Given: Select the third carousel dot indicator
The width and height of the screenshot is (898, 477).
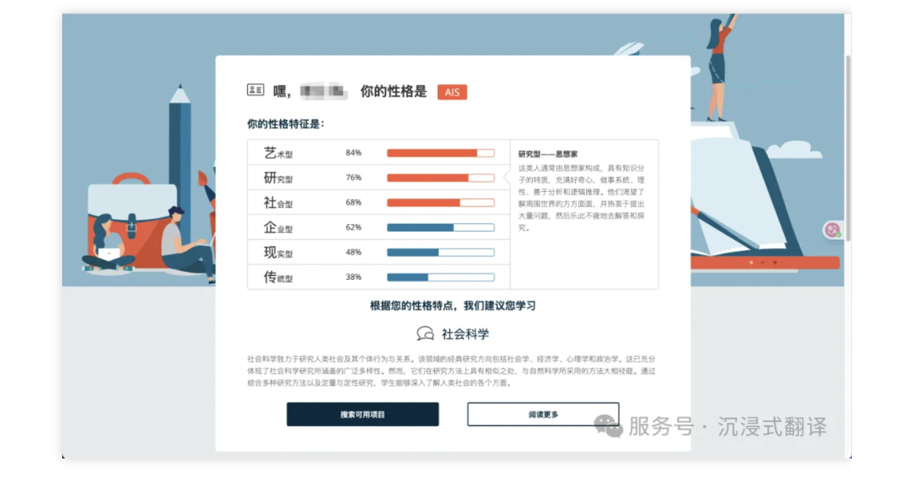Looking at the screenshot, I should coord(775,262).
